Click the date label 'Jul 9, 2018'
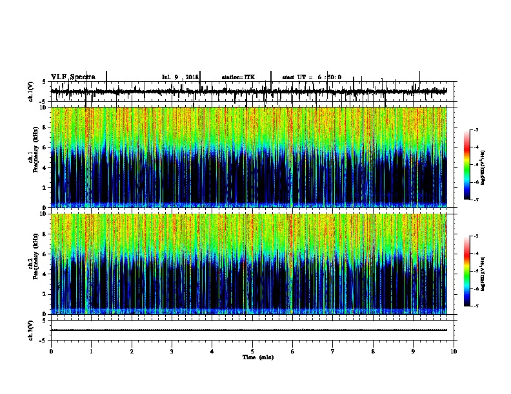Screen dimensions: 511x394 (180, 77)
